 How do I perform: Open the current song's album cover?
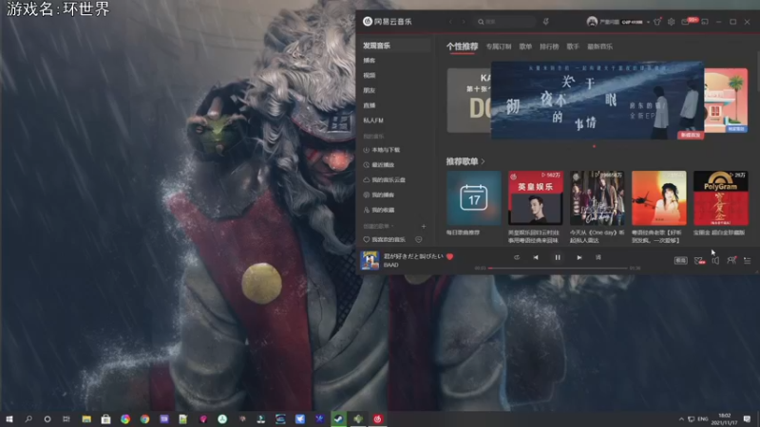370,260
